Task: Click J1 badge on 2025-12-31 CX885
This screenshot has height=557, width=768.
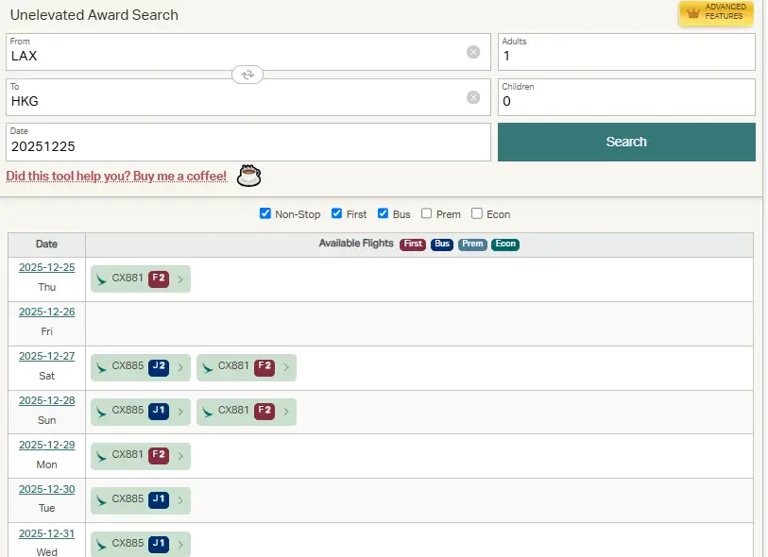Action: [x=159, y=544]
